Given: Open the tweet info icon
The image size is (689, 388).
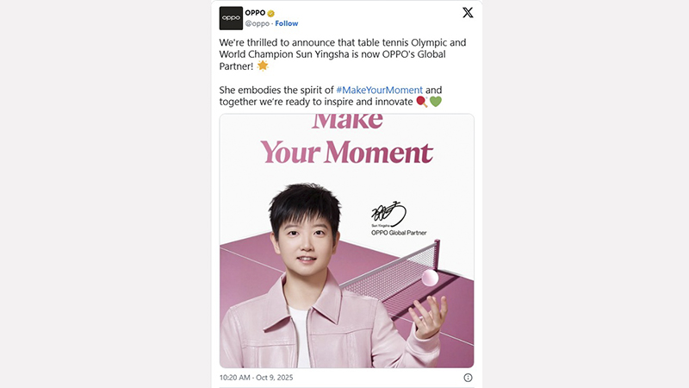Looking at the screenshot, I should [468, 378].
